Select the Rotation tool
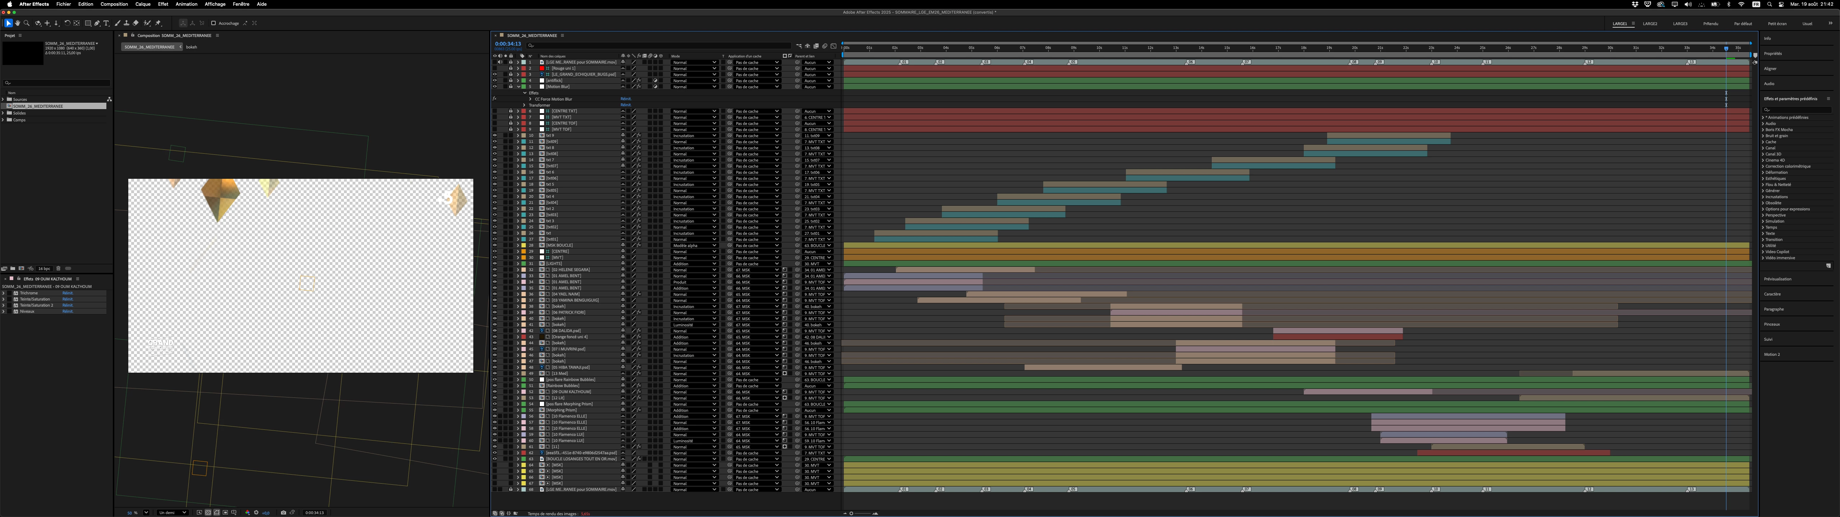The width and height of the screenshot is (1840, 517). tap(67, 23)
